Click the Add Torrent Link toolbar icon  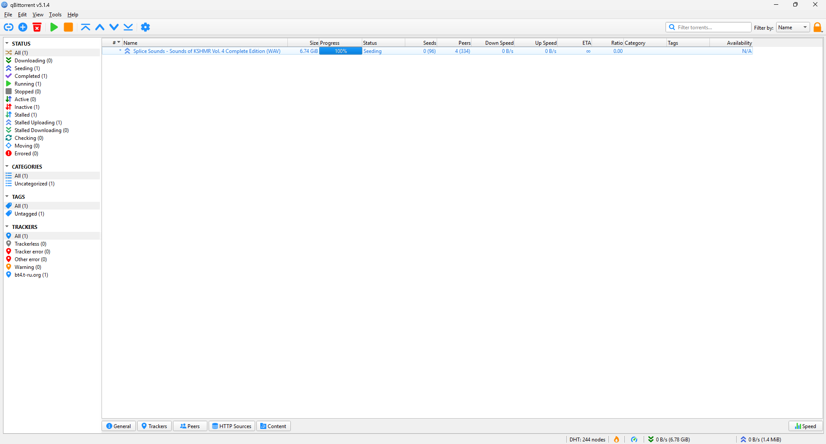click(x=9, y=27)
